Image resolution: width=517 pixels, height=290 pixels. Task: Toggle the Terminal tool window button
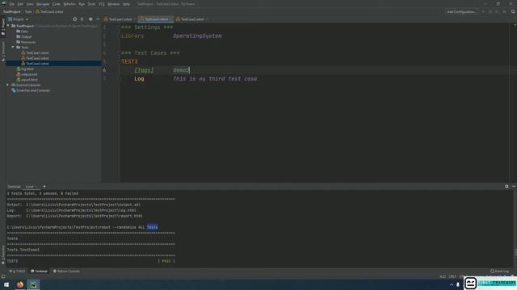(39, 271)
